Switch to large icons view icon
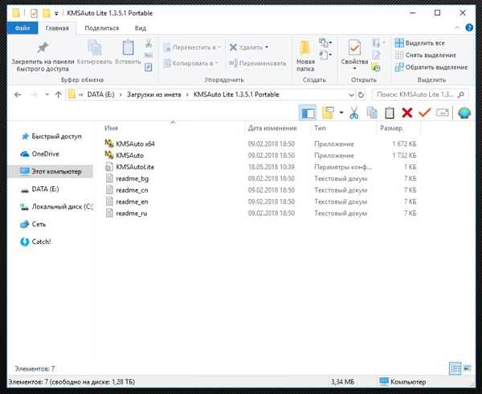Viewport: 482px width, 394px height. coord(467,368)
